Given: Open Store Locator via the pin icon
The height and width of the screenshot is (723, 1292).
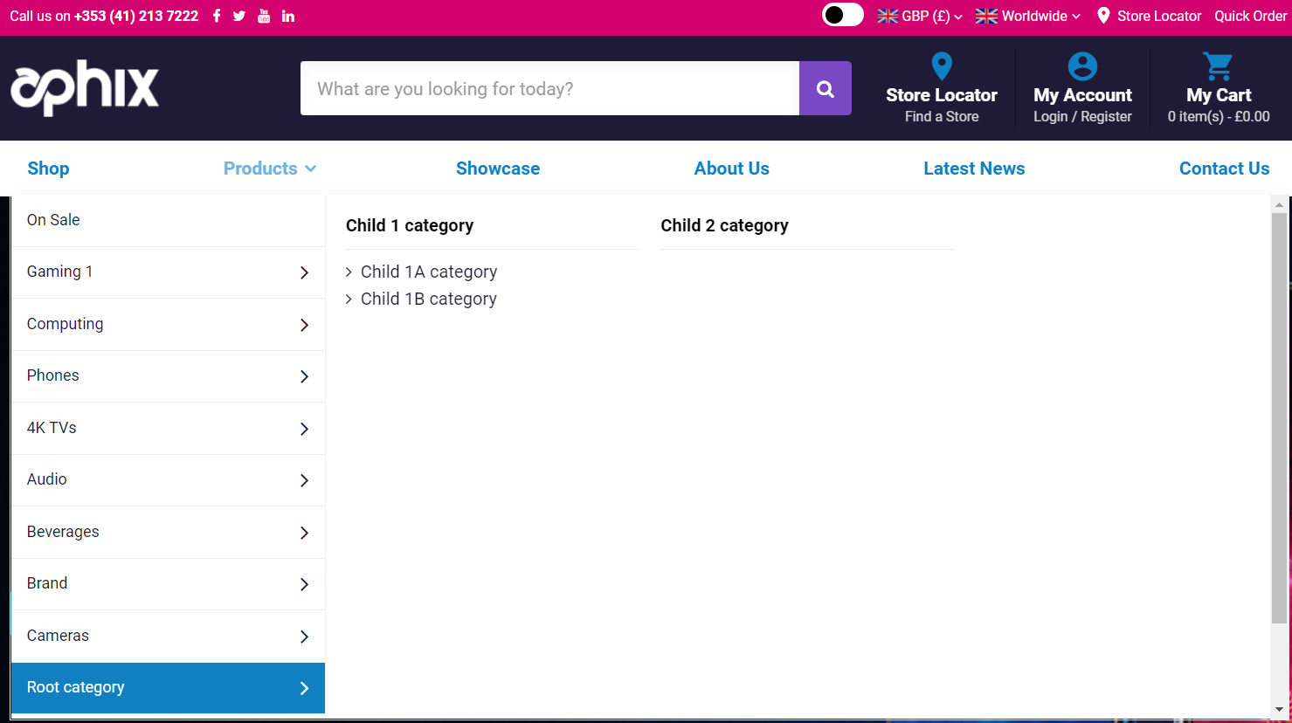Looking at the screenshot, I should [942, 65].
